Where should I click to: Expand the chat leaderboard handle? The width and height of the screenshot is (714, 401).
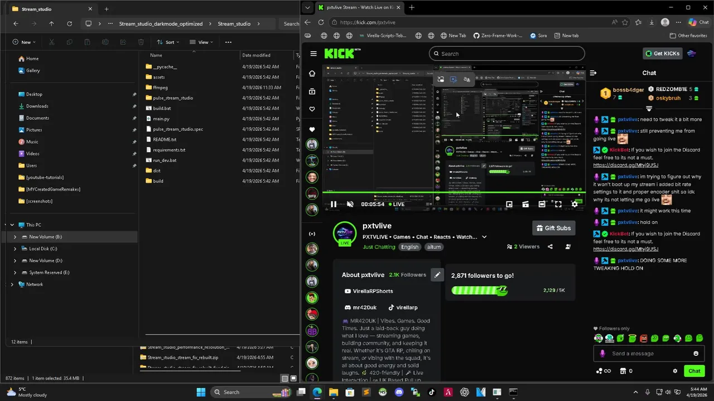pyautogui.click(x=649, y=109)
